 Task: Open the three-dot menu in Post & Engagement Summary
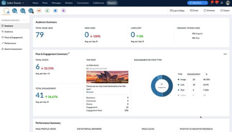(x=225, y=54)
